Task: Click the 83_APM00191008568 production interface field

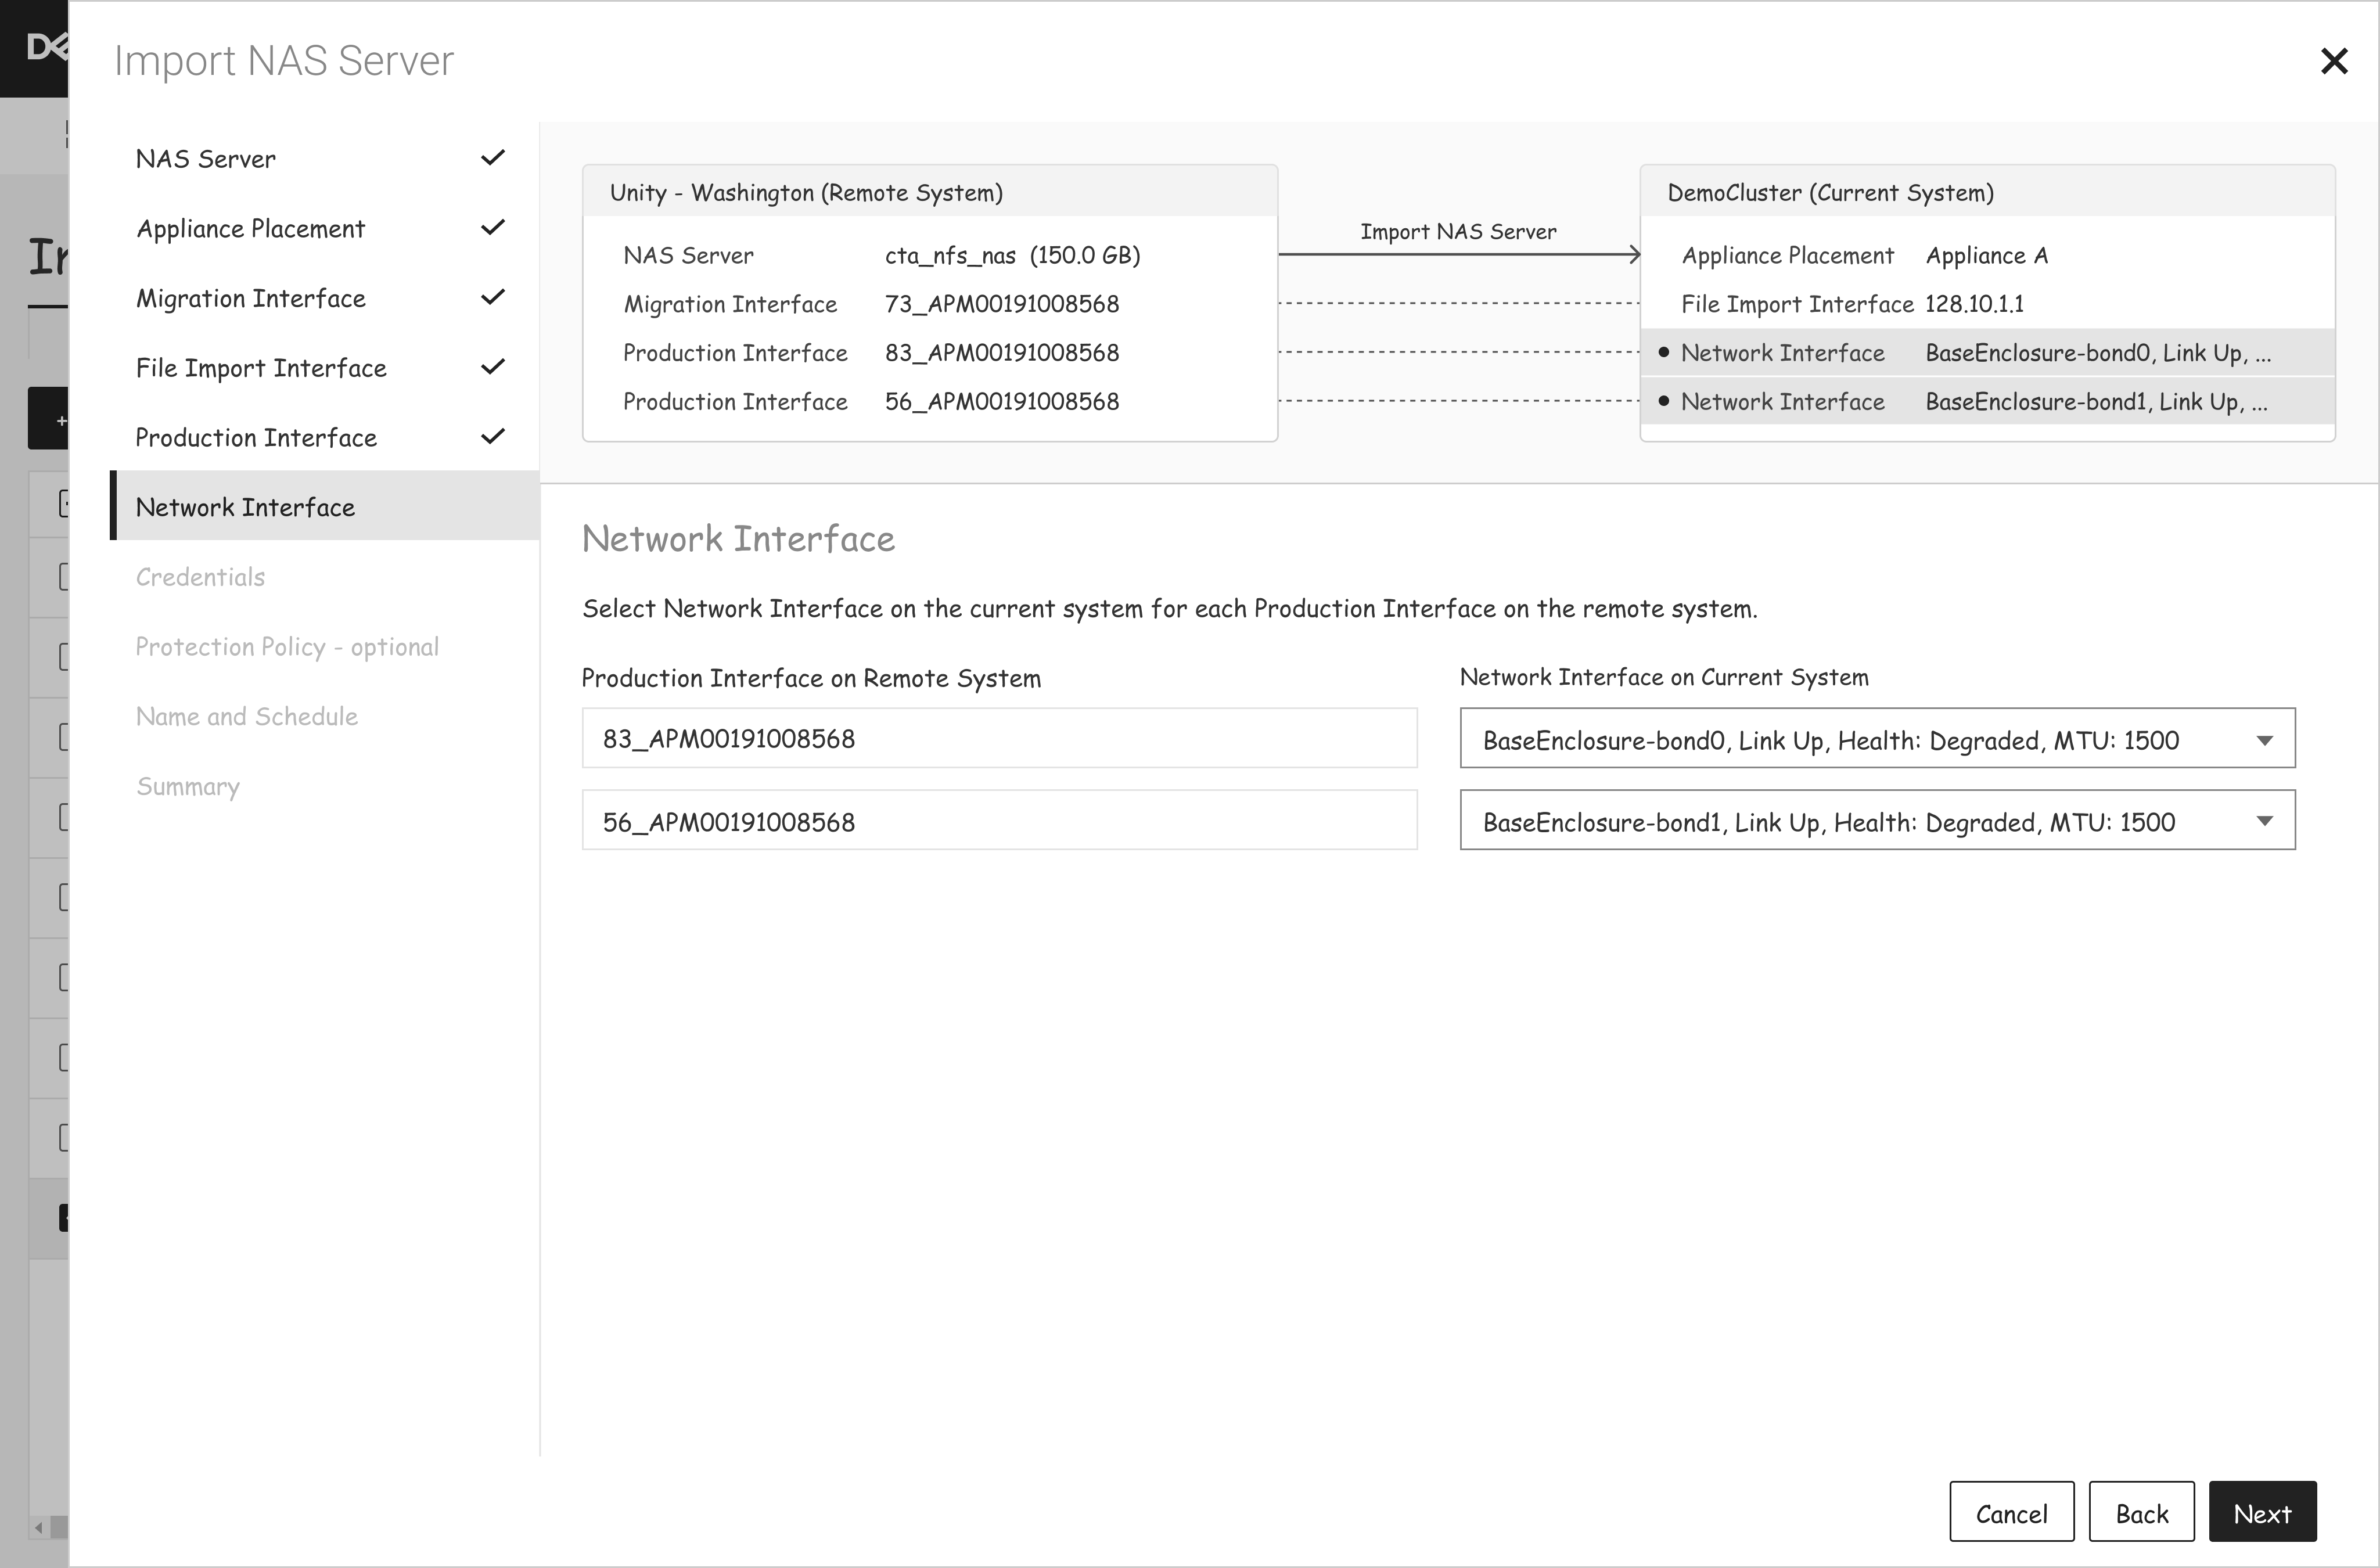Action: (x=998, y=739)
